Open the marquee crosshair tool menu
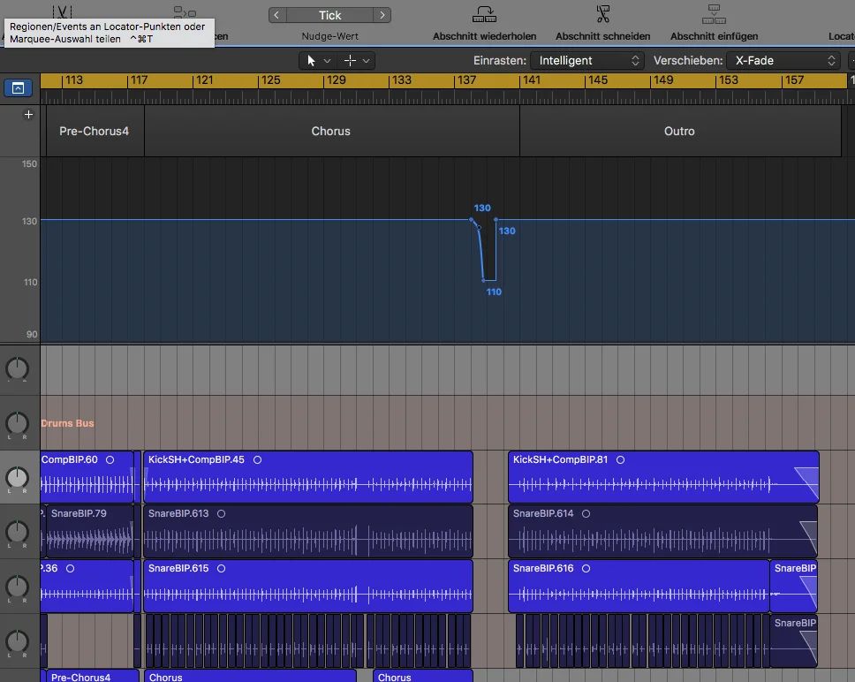This screenshot has height=682, width=855. (x=357, y=60)
